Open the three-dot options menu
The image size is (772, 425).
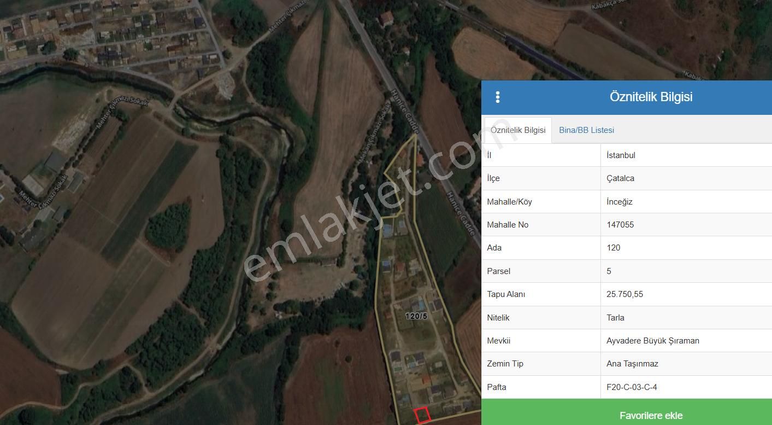point(498,97)
